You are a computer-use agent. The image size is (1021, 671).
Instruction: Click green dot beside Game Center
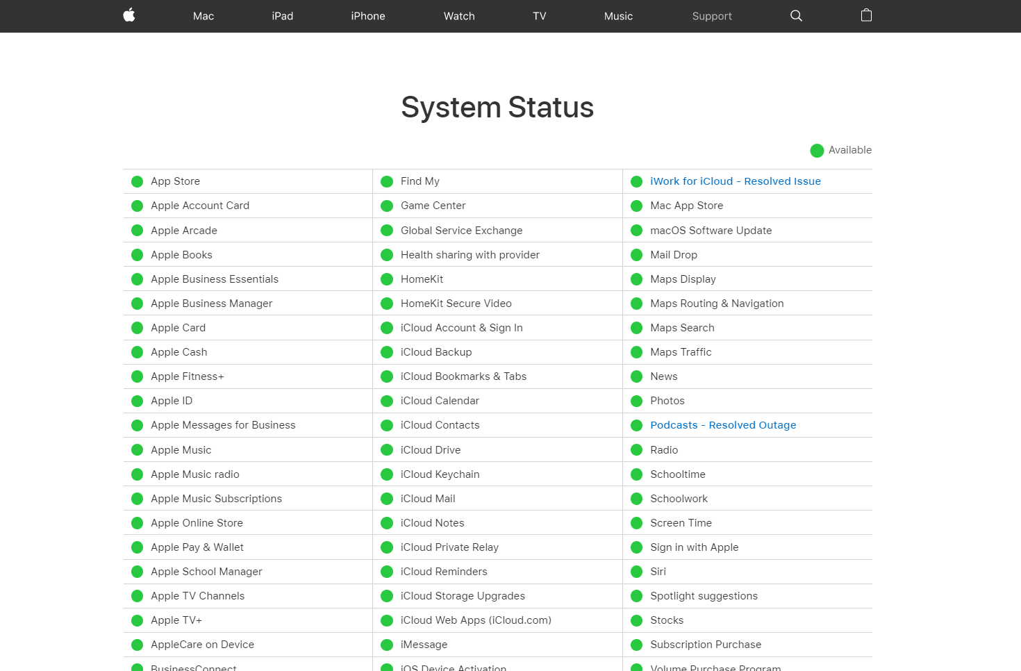click(x=387, y=206)
